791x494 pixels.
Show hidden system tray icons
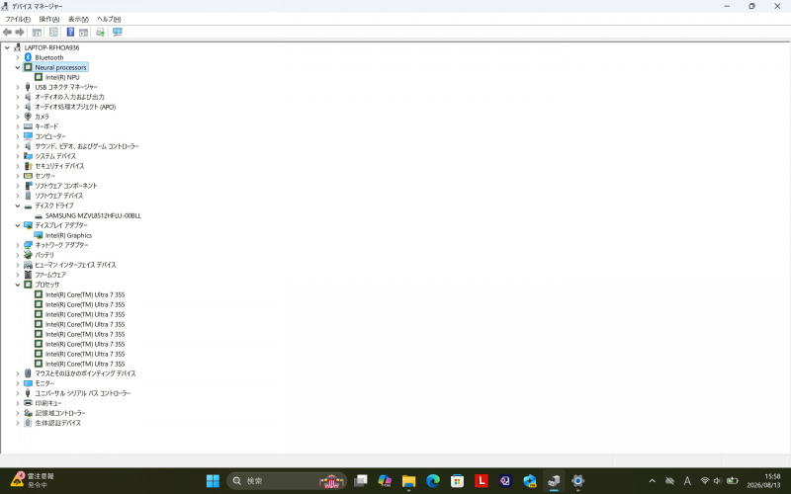652,481
